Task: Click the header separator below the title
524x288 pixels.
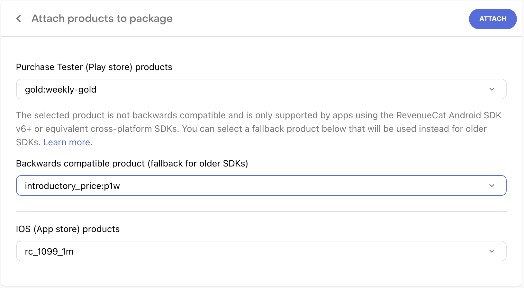Action: click(261, 37)
